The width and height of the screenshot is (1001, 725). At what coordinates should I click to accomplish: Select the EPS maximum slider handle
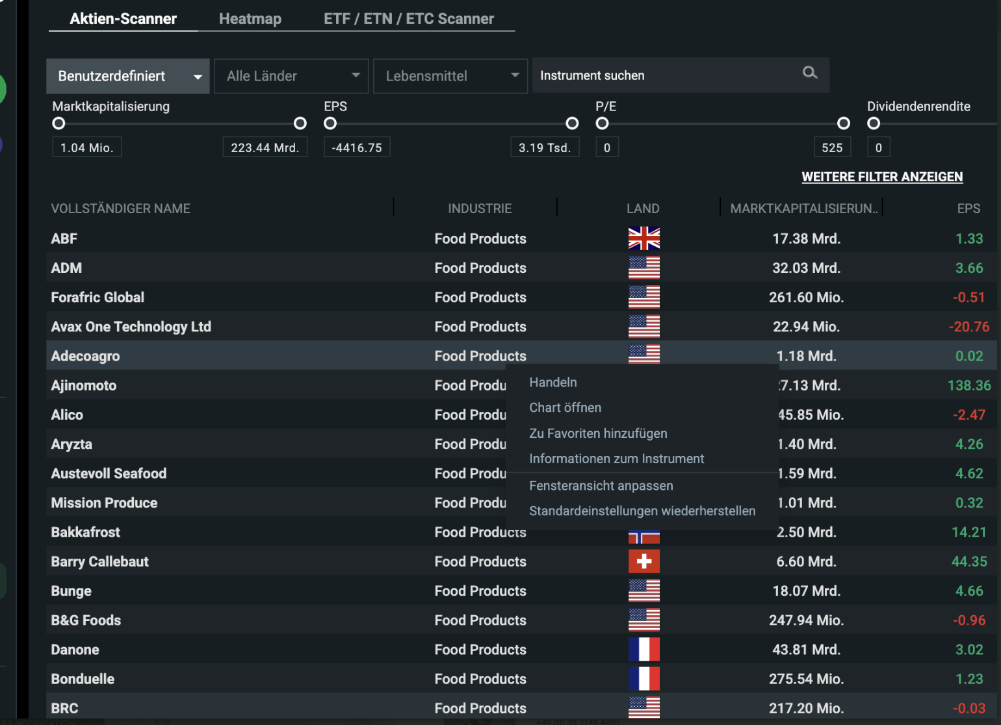(x=572, y=123)
